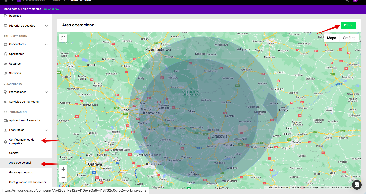Click the Servicios stacked-cards icon
This screenshot has height=194, width=366.
[x=6, y=73]
